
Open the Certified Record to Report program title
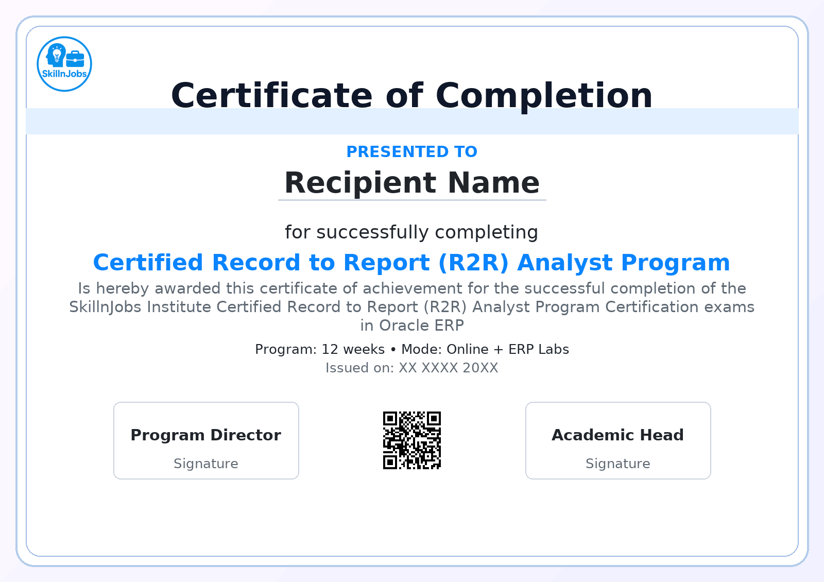pyautogui.click(x=412, y=263)
